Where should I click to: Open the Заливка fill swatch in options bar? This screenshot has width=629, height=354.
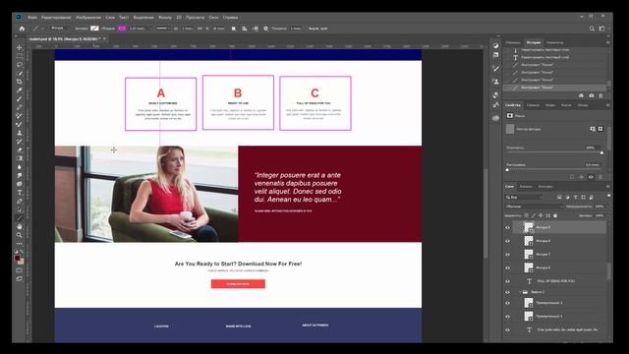click(94, 29)
